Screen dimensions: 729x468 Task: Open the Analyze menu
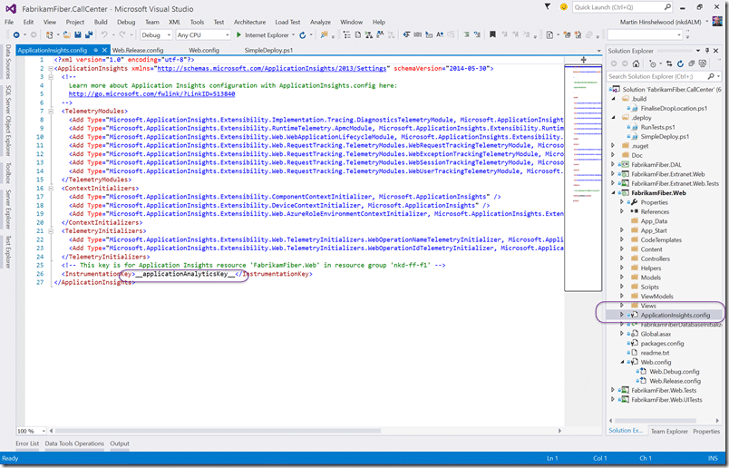[x=320, y=22]
